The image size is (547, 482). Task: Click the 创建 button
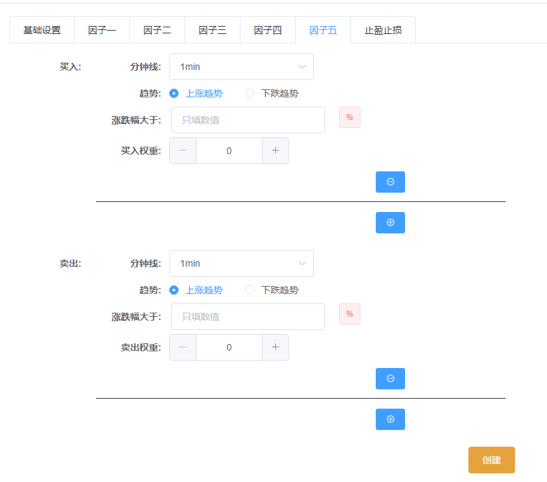coord(491,460)
